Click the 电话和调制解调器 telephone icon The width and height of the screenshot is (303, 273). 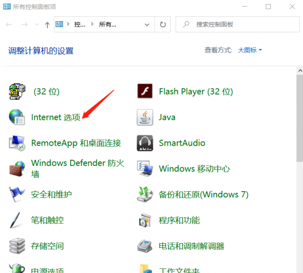pos(145,246)
